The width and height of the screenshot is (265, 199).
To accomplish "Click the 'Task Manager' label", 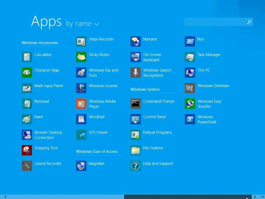I will click(209, 55).
